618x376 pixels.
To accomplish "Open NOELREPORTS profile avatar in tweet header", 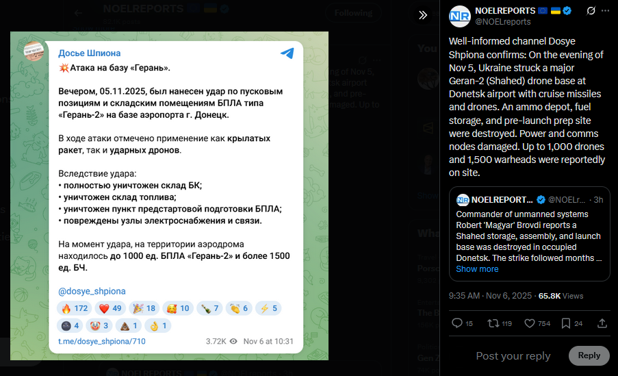I will 459,16.
